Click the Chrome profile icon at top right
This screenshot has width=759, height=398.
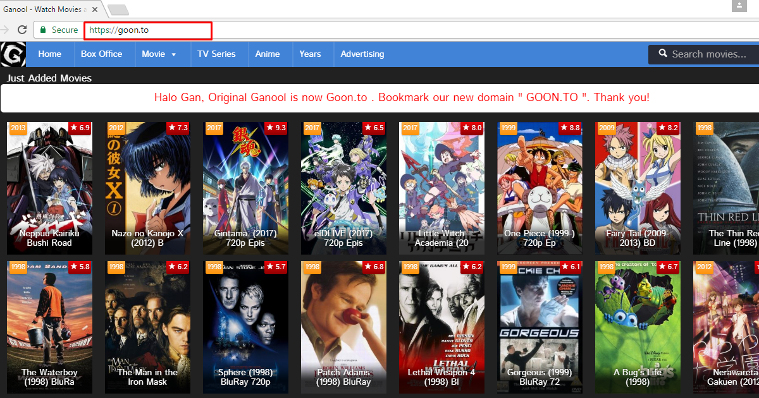point(739,6)
